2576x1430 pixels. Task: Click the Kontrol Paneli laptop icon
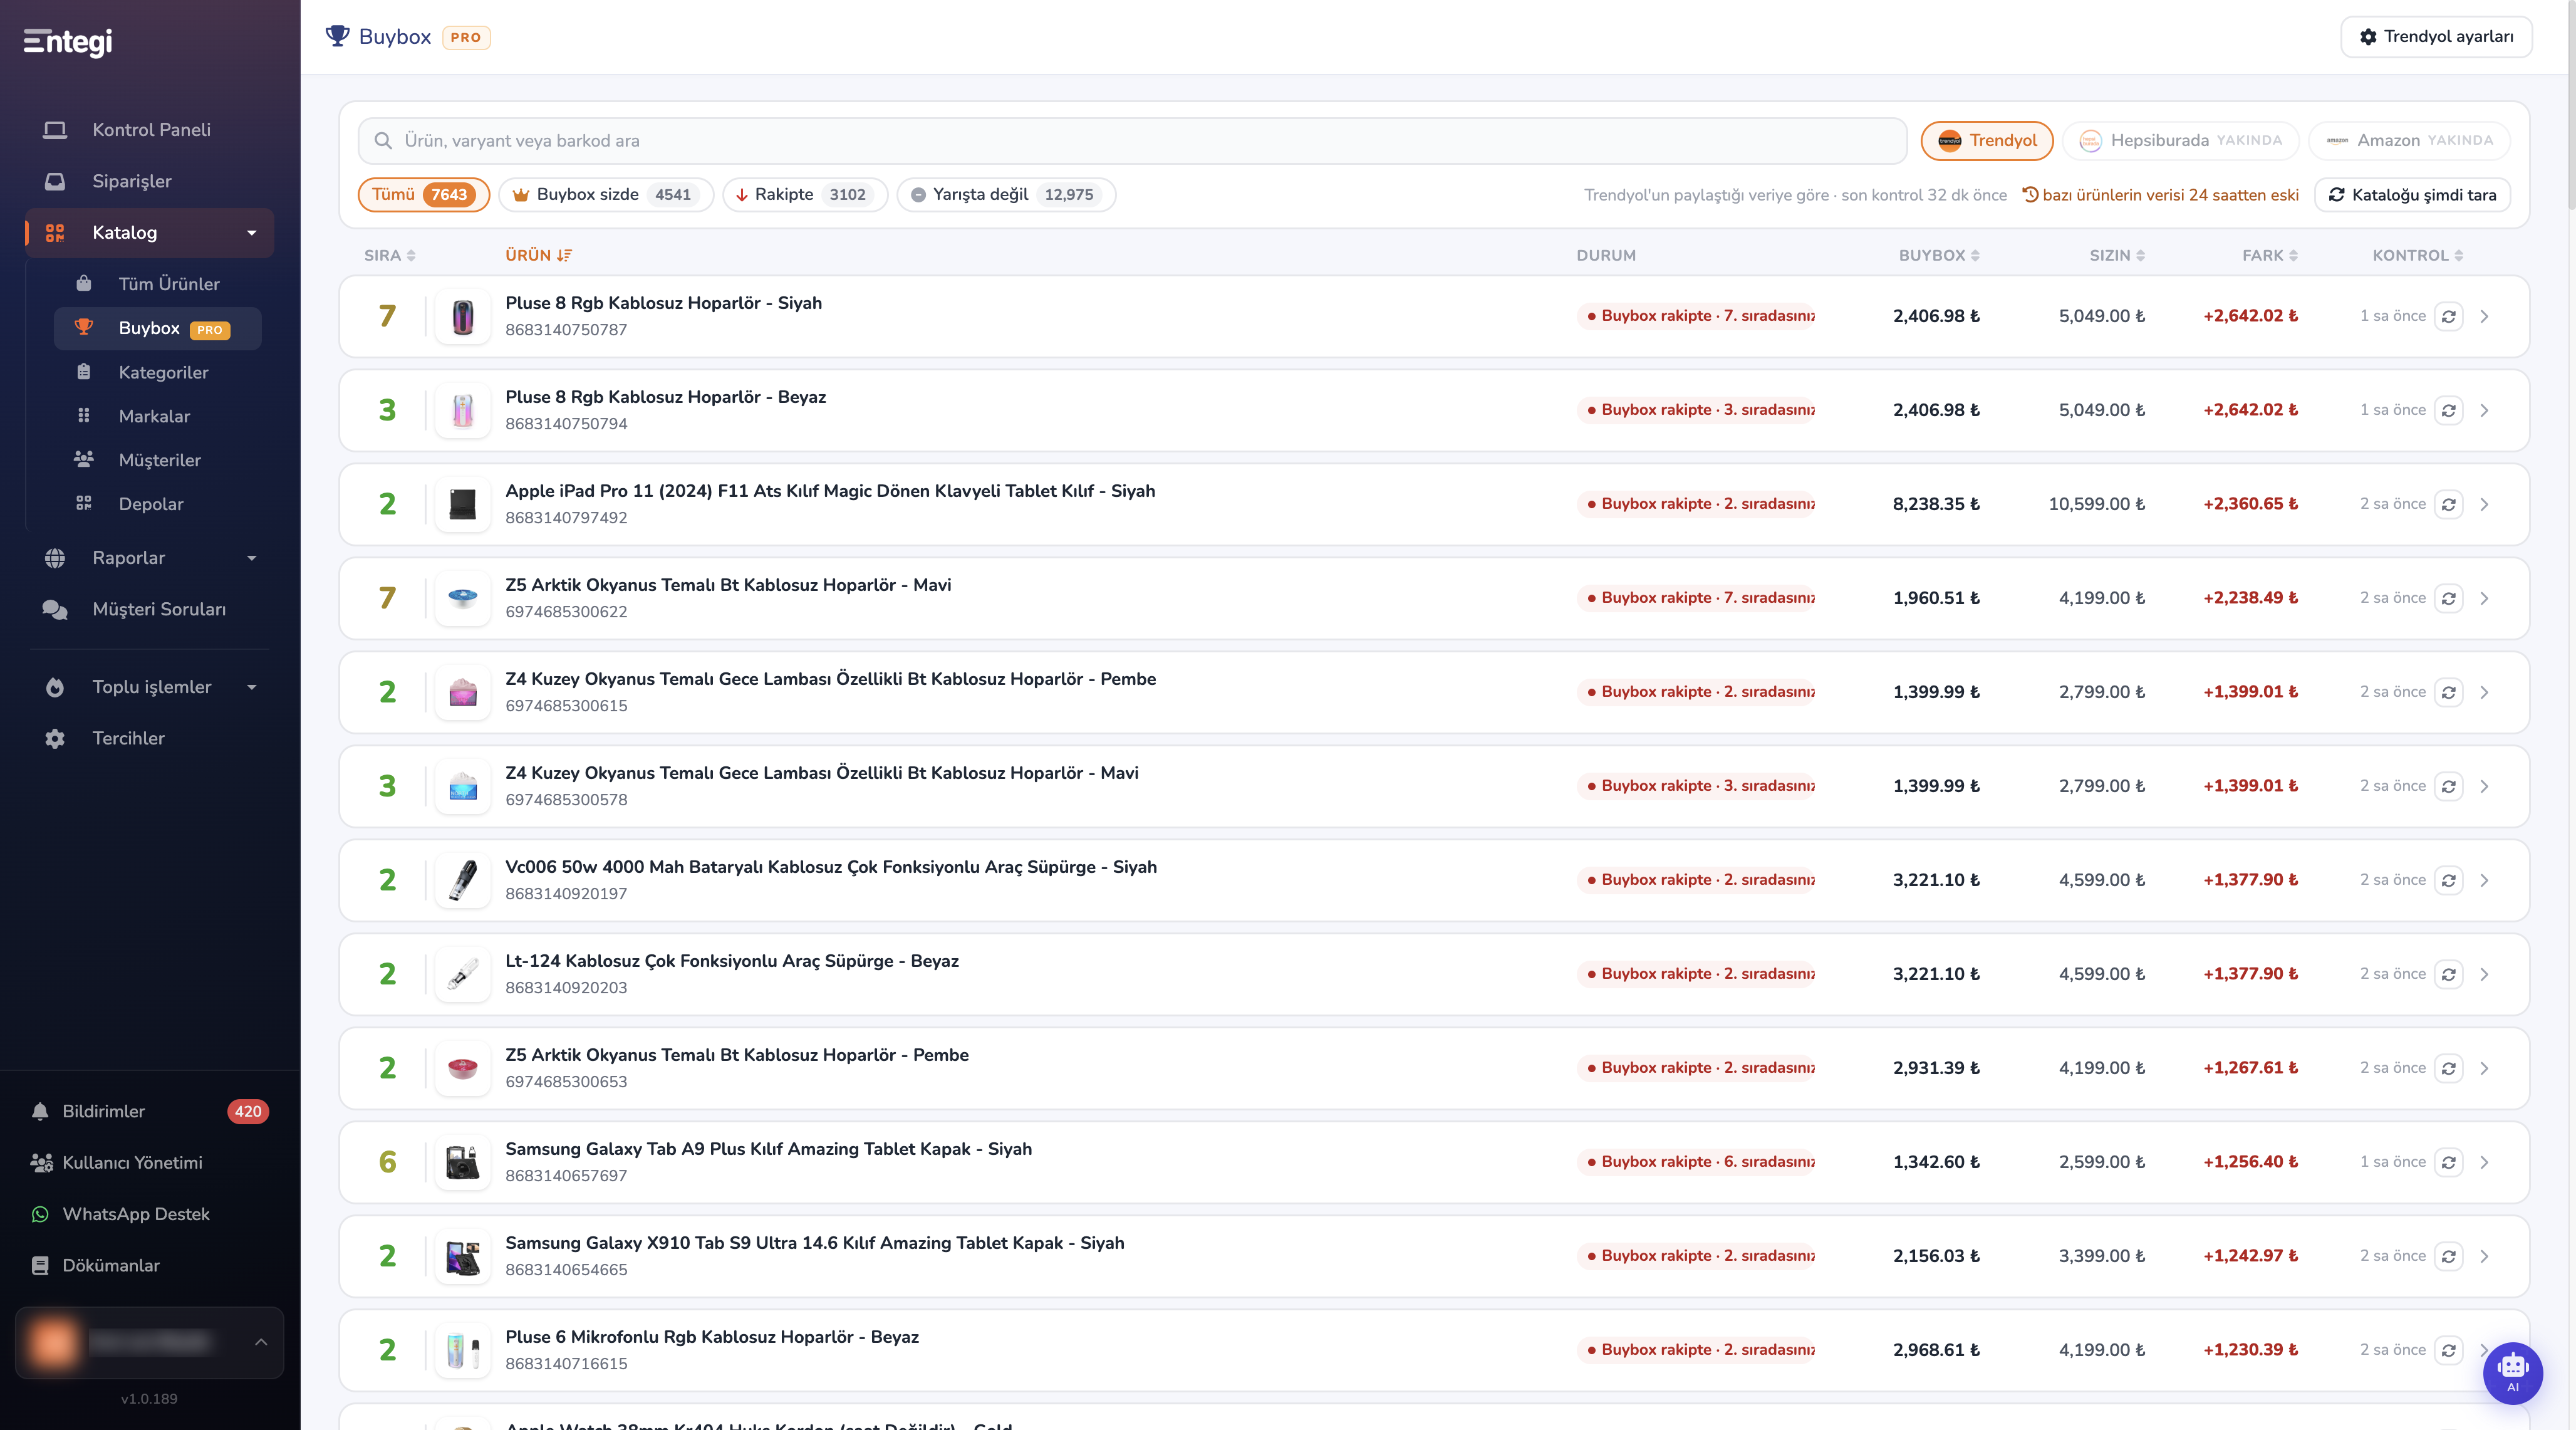click(x=55, y=130)
